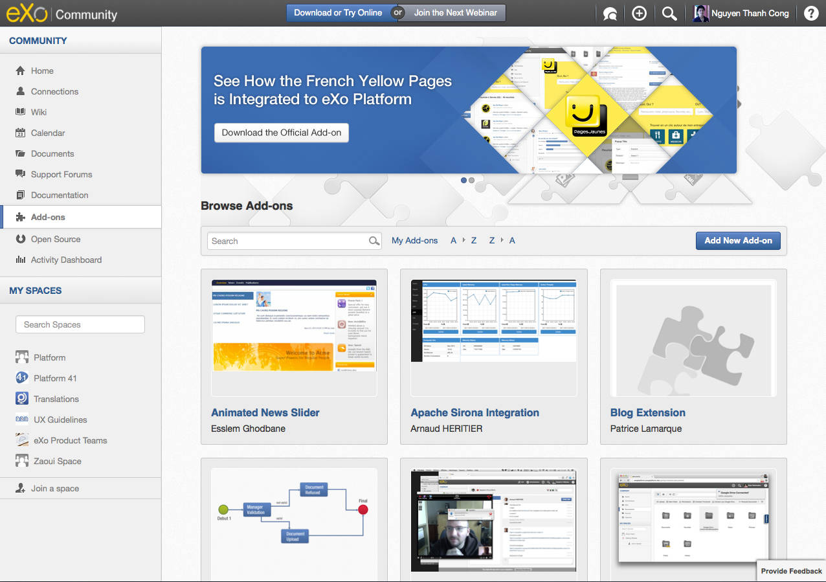Open the chat bubble icon in top bar
Viewport: 826px width, 582px height.
pos(609,14)
